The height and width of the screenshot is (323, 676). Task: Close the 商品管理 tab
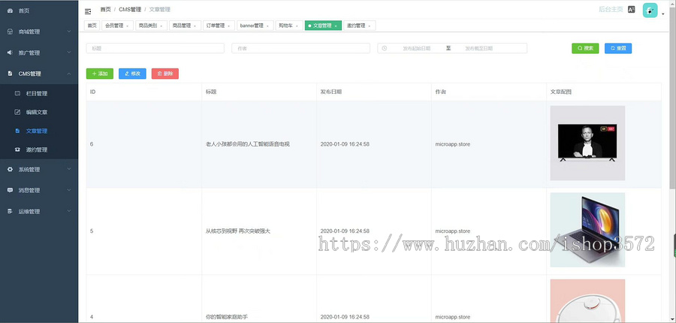point(195,26)
